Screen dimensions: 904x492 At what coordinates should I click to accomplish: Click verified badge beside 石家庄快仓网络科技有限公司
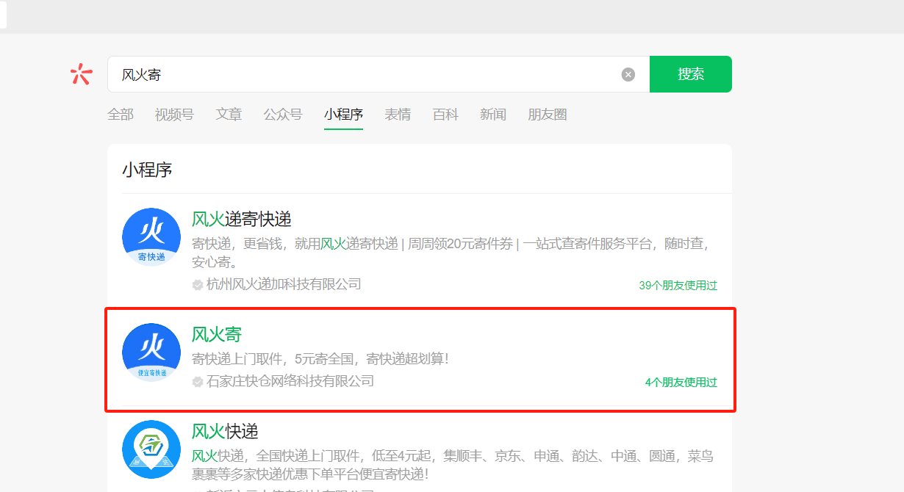pyautogui.click(x=198, y=382)
